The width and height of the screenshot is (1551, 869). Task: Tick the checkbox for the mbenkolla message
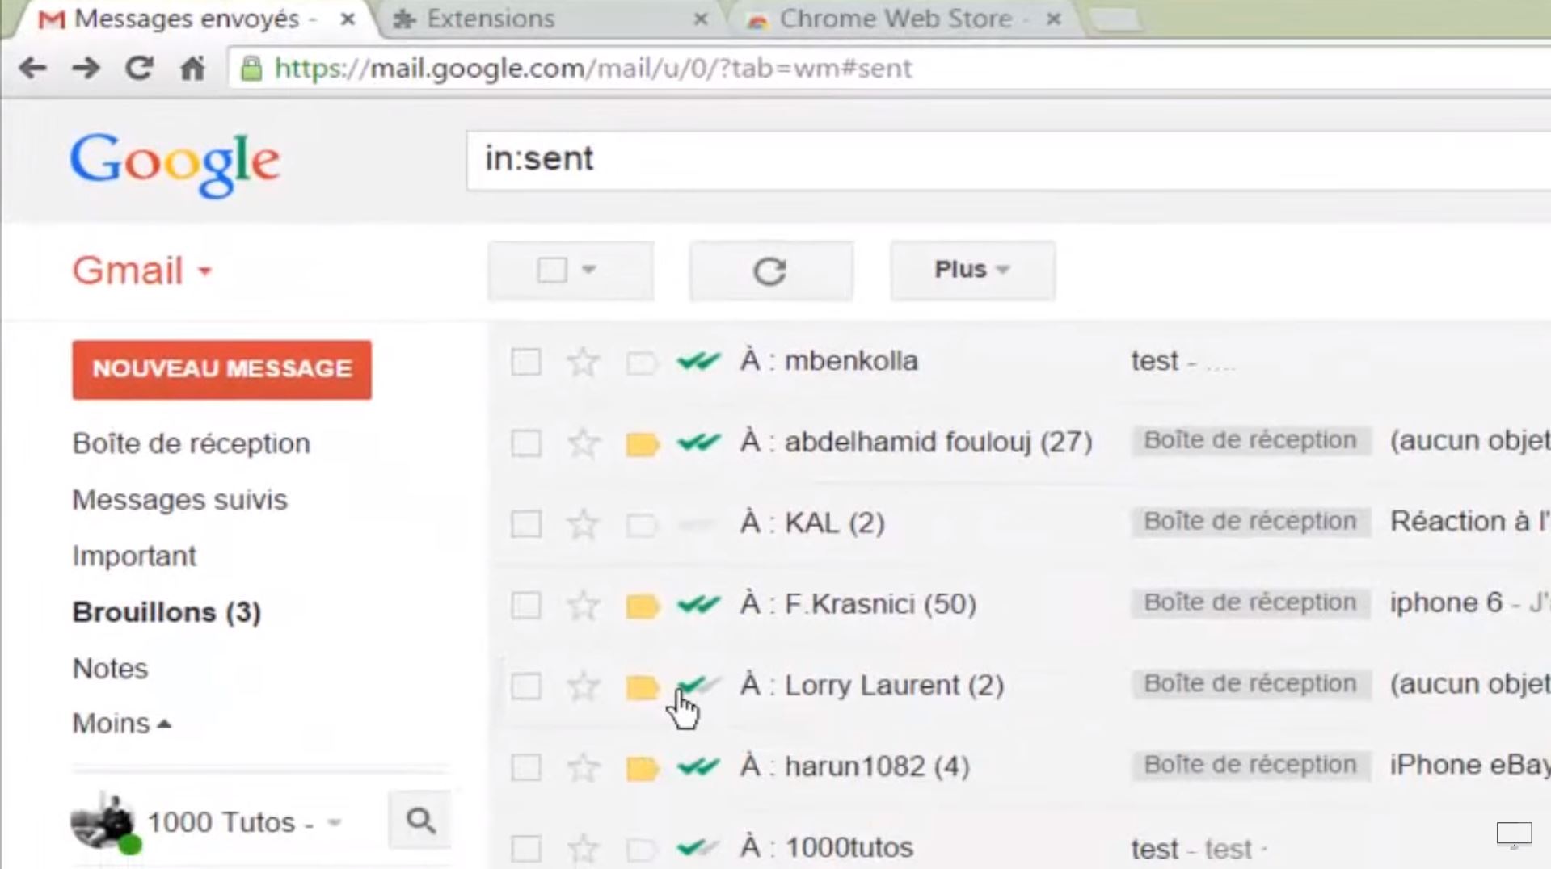(526, 362)
